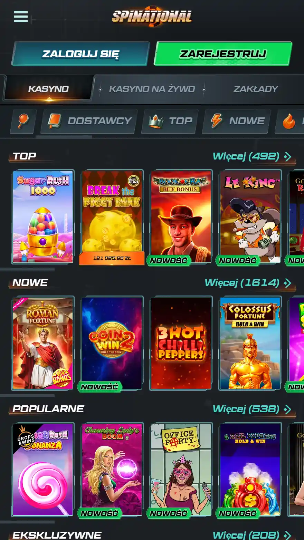Open the Break the Piggy Bank game

click(x=112, y=217)
